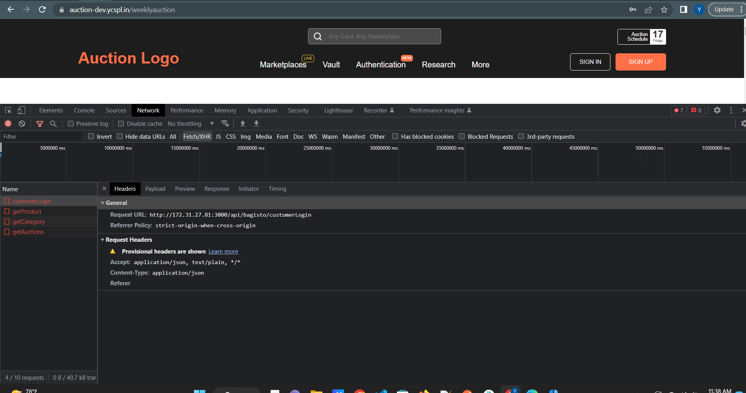Select the getAuctions request row checkbox

point(7,232)
